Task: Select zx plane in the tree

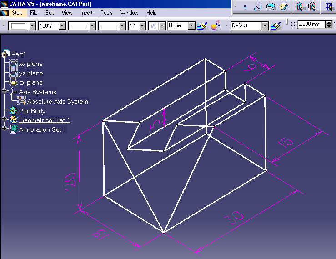Action: pyautogui.click(x=31, y=83)
